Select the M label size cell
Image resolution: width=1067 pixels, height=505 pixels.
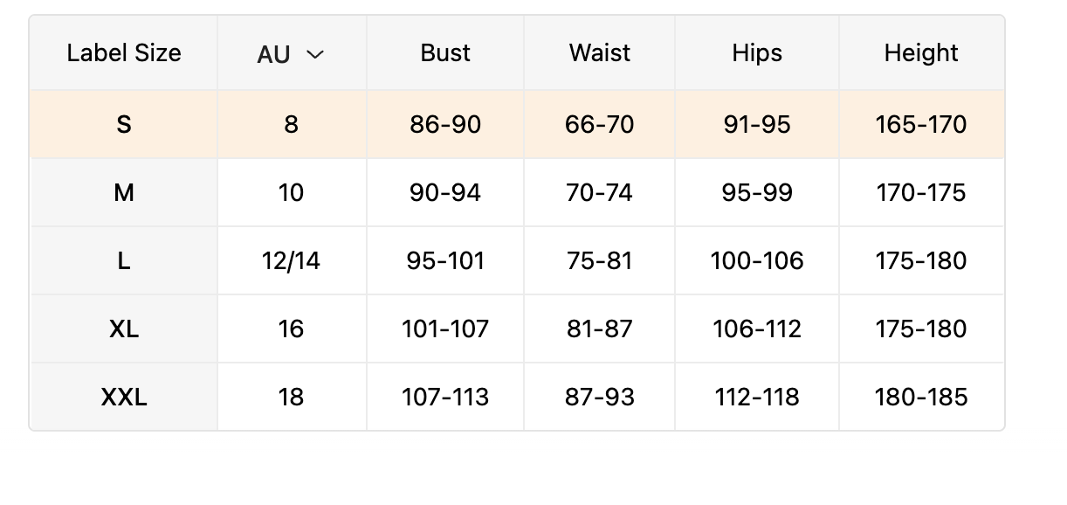(124, 193)
